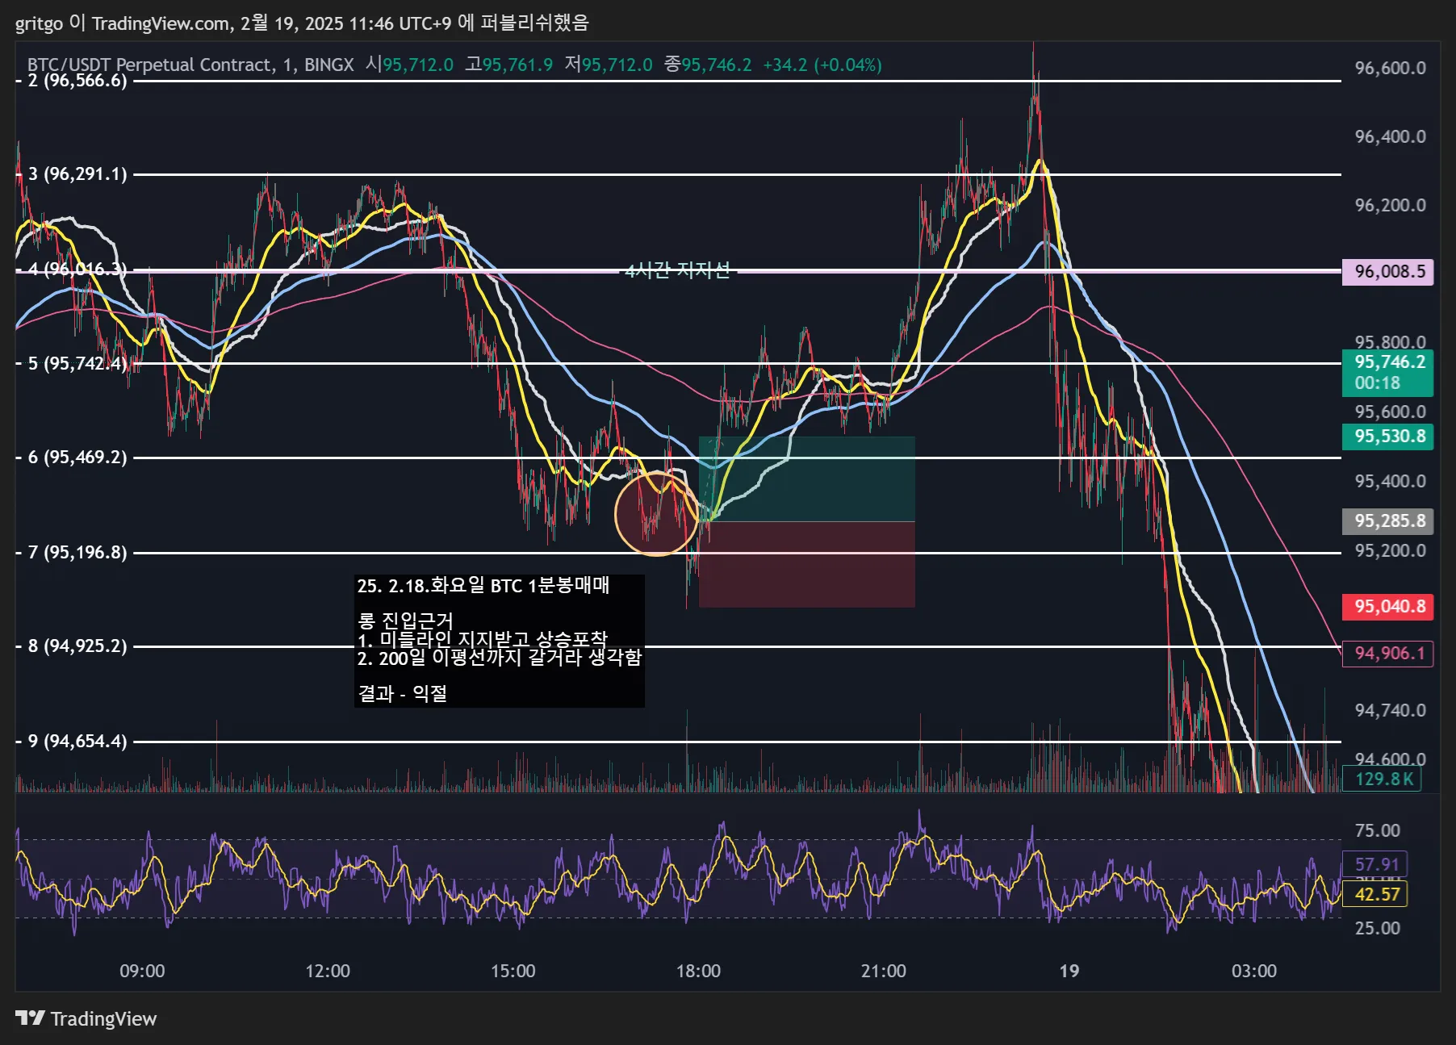Click the 96,200.0 price axis label
This screenshot has height=1045, width=1456.
pos(1390,205)
